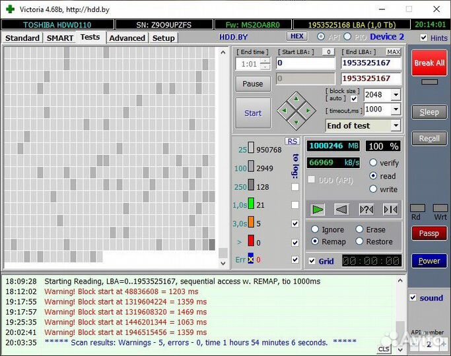This screenshot has height=356, width=451.
Task: Switch to the SMART tab
Action: pyautogui.click(x=60, y=38)
